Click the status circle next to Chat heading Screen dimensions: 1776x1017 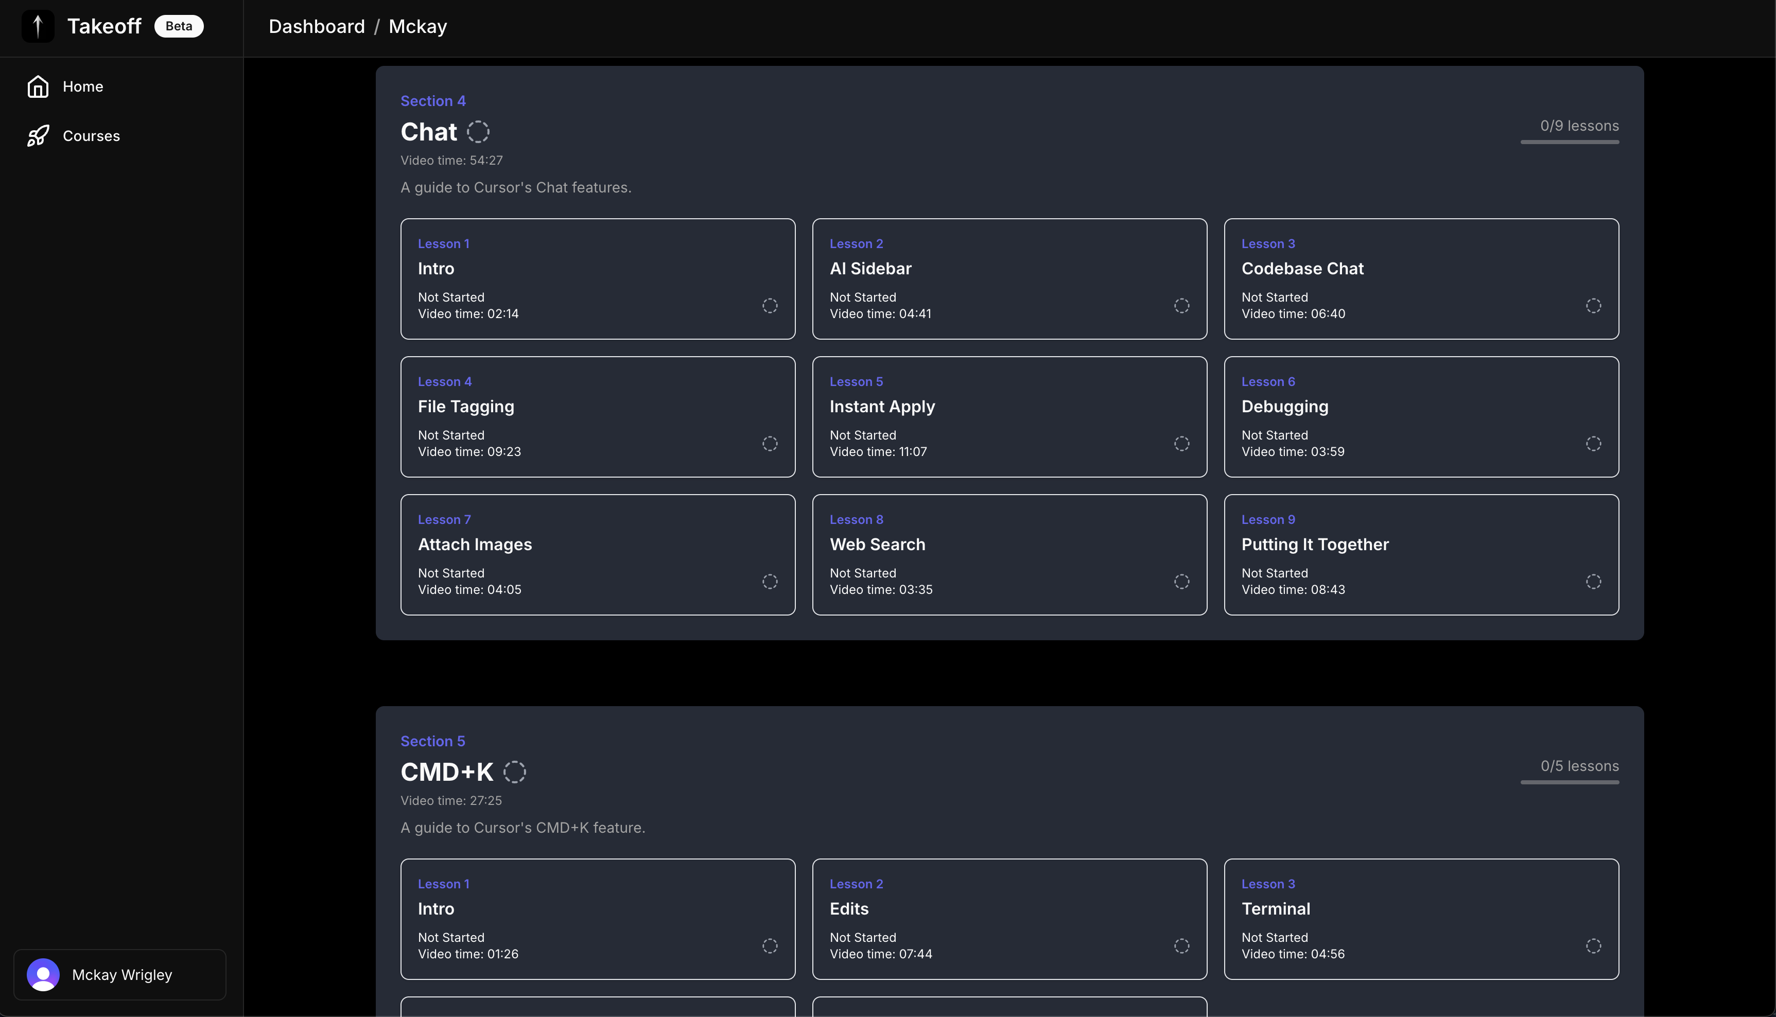coord(478,131)
